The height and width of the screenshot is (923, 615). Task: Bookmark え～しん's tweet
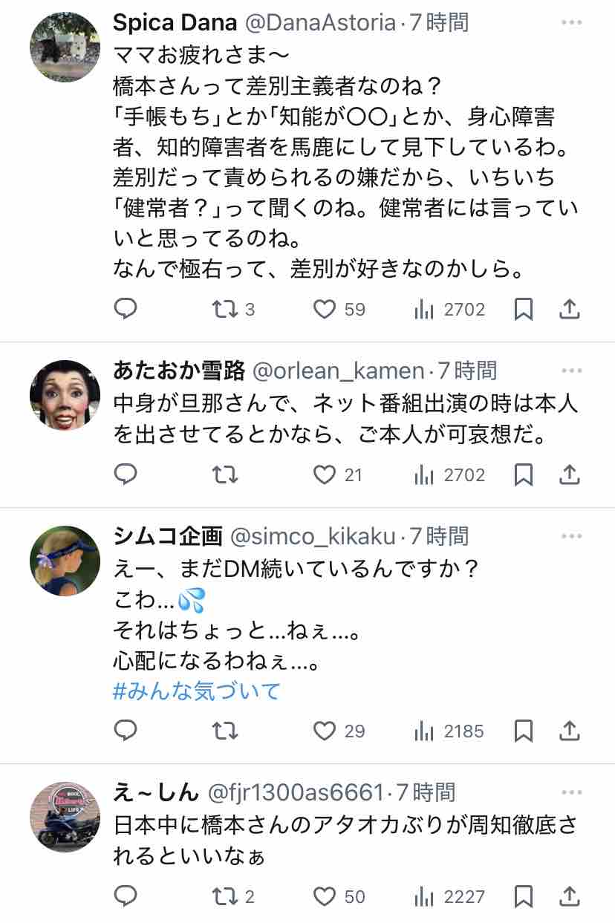pos(524,896)
